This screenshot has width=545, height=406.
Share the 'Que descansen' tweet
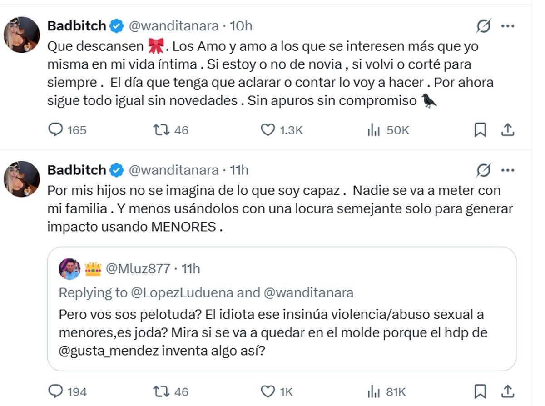[507, 130]
